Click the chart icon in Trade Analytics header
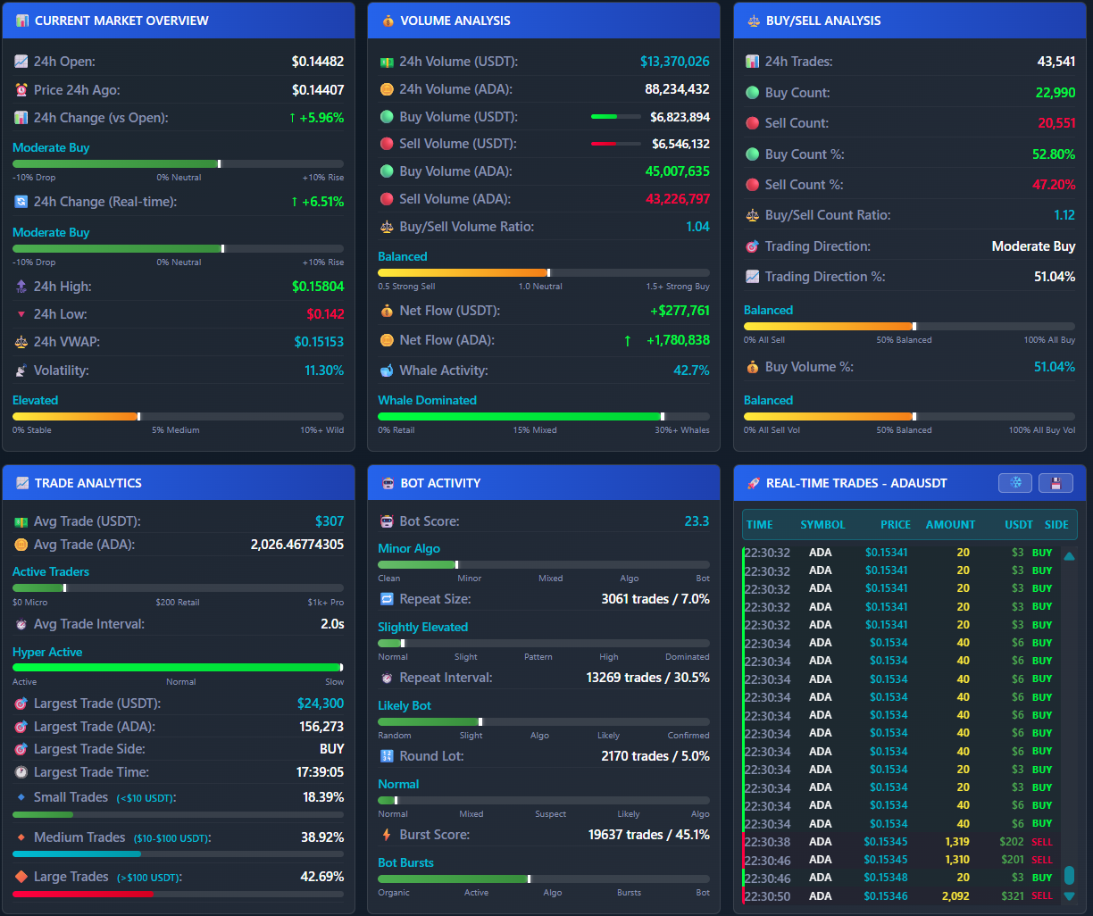This screenshot has width=1093, height=916. (x=22, y=483)
